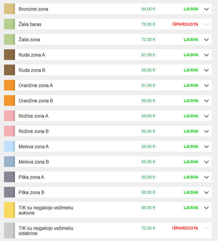Open the Ruda zona B dropdown arrow

pyautogui.click(x=206, y=70)
